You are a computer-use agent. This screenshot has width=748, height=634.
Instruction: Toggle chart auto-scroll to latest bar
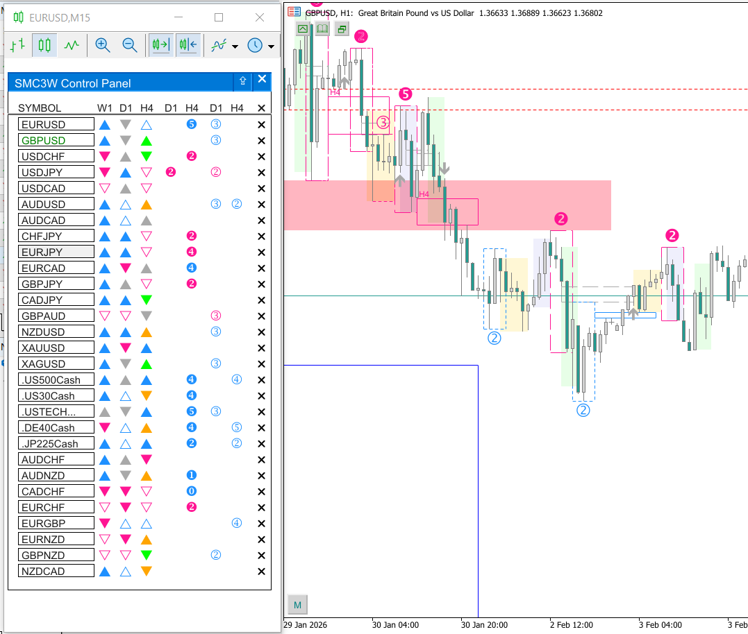[x=161, y=46]
